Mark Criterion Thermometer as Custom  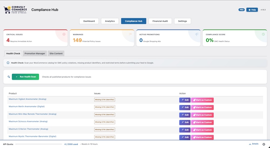(202, 130)
